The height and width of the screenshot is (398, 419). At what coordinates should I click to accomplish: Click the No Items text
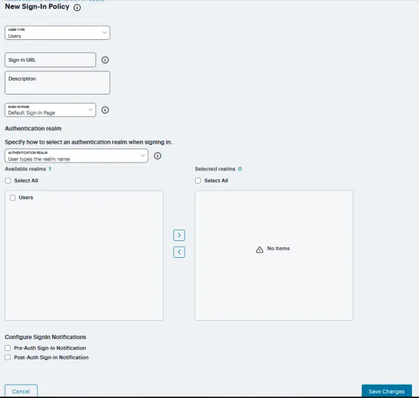click(x=279, y=248)
